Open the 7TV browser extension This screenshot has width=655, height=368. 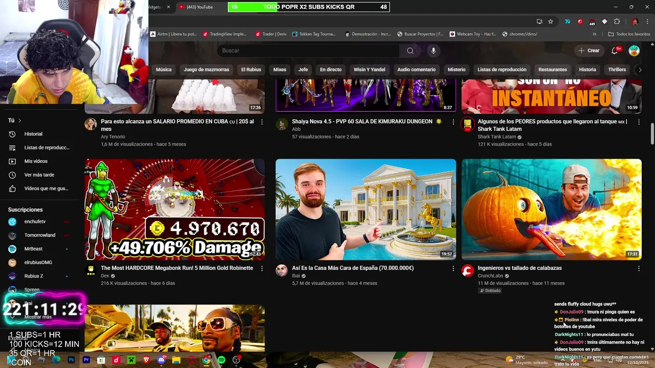point(567,21)
